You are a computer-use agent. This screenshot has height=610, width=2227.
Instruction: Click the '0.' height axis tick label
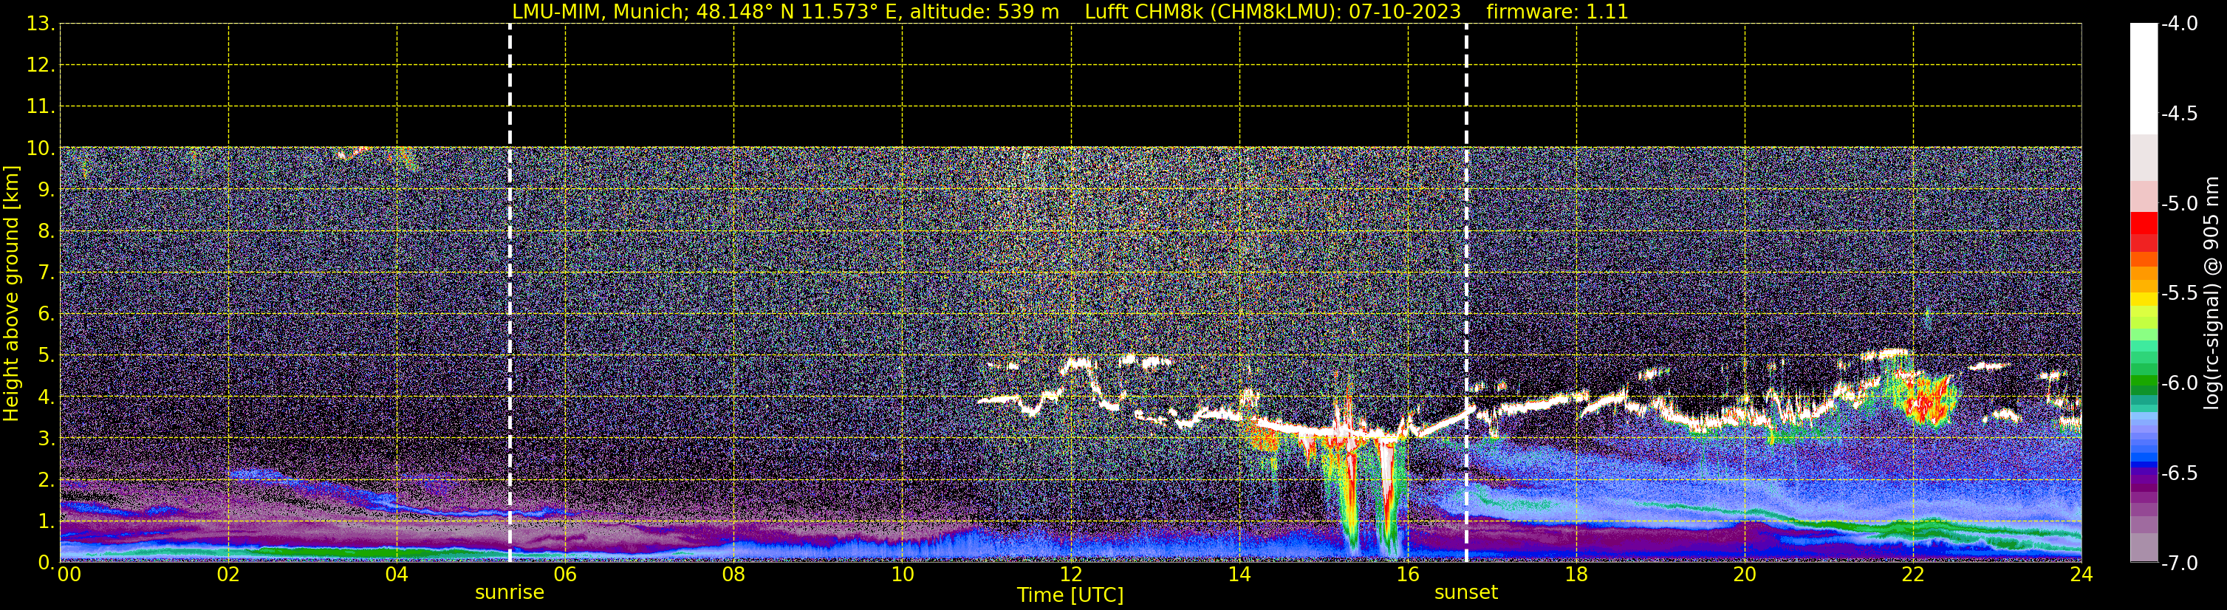(46, 563)
